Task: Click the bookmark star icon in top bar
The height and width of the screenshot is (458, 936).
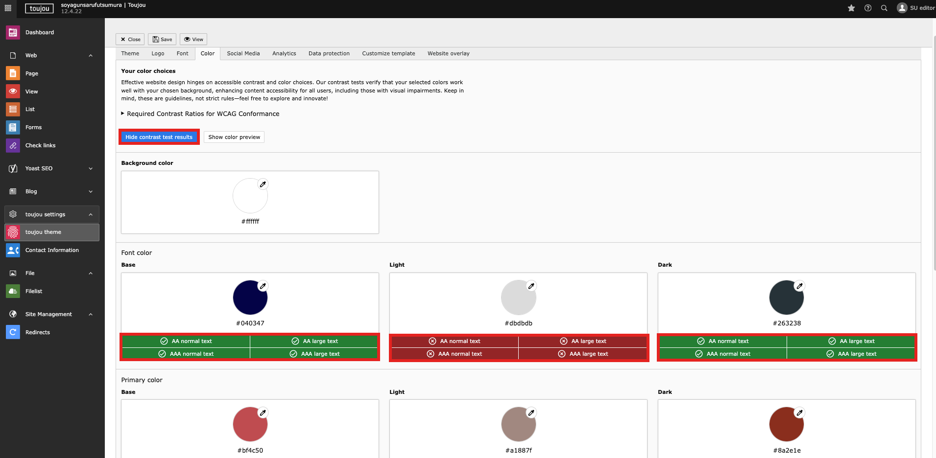Action: pyautogui.click(x=851, y=8)
